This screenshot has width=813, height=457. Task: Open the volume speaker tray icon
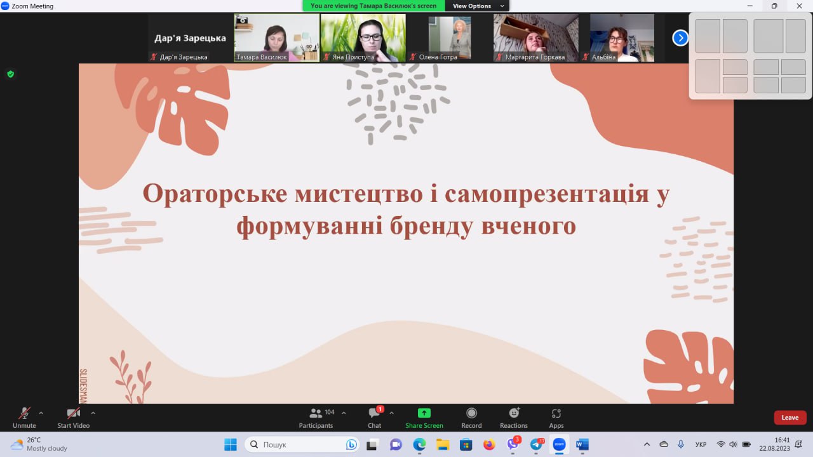click(x=733, y=444)
